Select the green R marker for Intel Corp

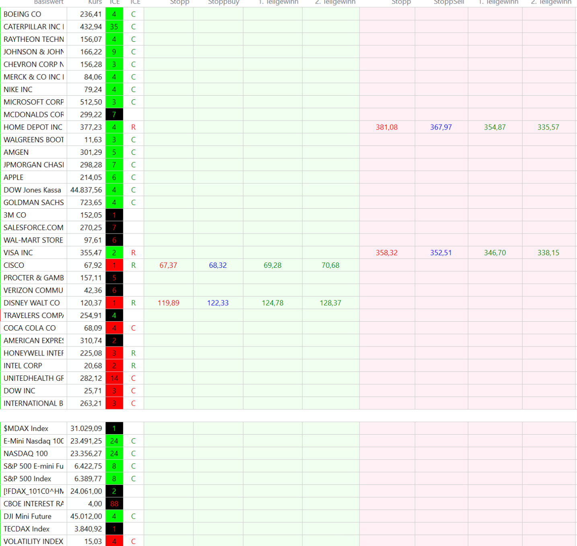133,366
